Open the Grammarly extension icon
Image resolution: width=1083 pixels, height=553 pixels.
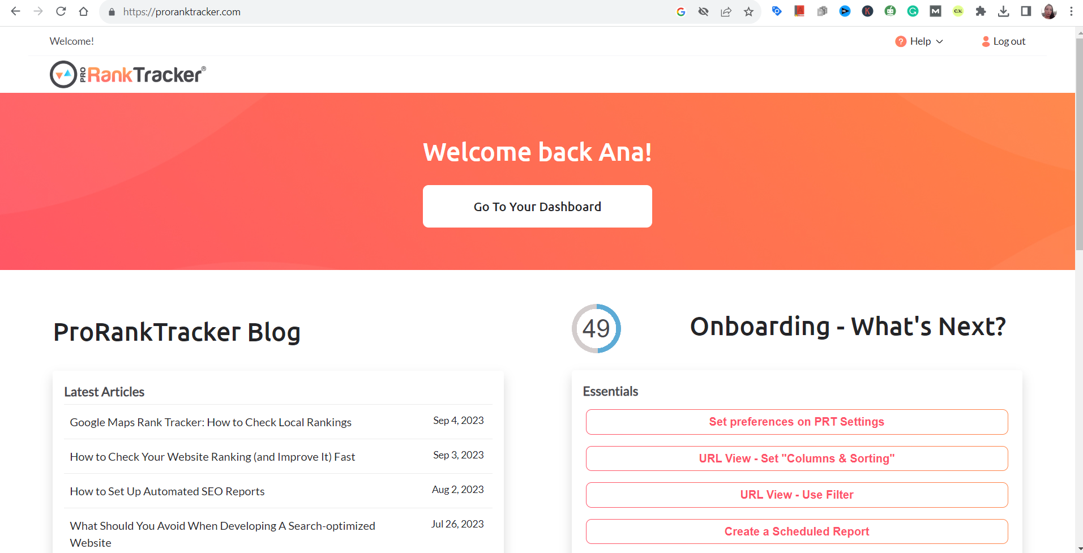[x=913, y=11]
